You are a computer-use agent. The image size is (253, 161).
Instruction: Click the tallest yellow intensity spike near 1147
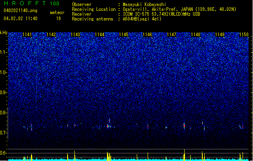click(x=184, y=155)
